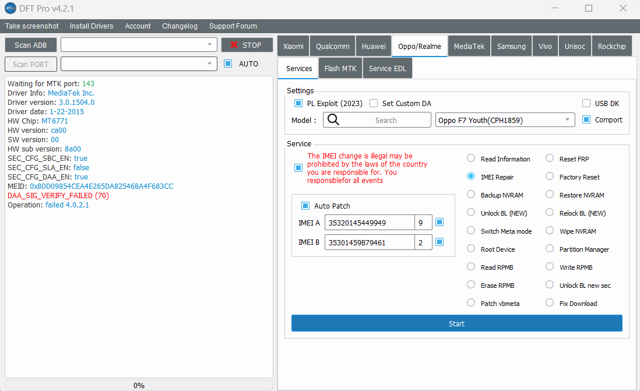Choose the Factory Reset option
Screen dimensions: 640x391
(550, 177)
